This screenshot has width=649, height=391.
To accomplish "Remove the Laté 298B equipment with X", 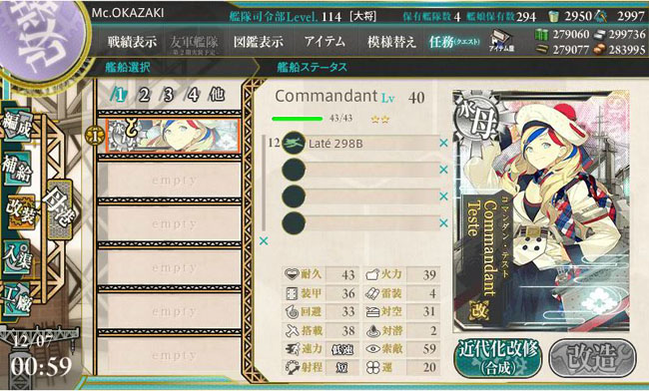I will (443, 143).
